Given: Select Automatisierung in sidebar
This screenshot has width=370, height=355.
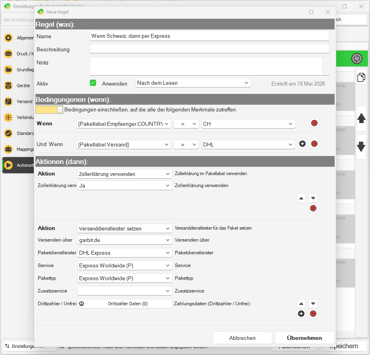Looking at the screenshot, I should coord(18,165).
